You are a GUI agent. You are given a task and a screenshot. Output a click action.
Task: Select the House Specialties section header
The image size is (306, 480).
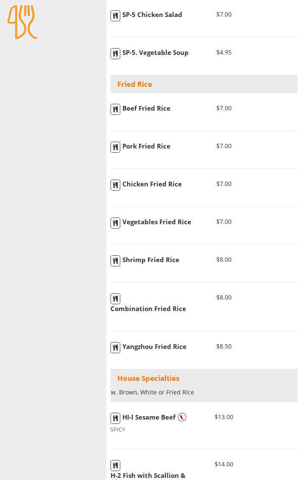pos(148,378)
